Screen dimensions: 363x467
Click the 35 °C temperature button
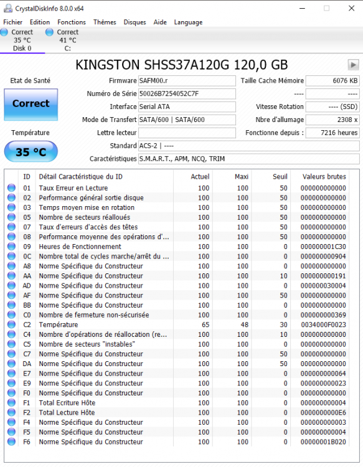[31, 151]
